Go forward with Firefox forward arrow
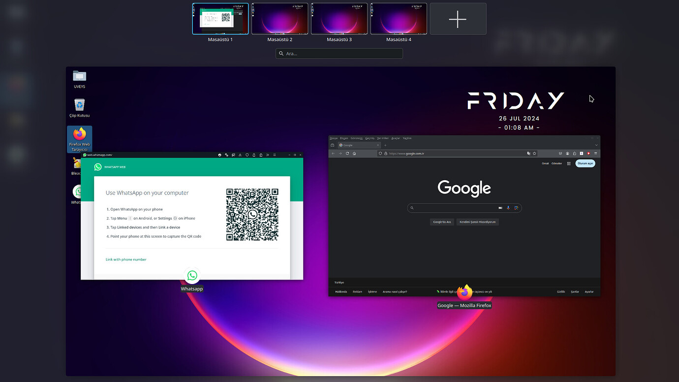The image size is (679, 382). coord(340,154)
